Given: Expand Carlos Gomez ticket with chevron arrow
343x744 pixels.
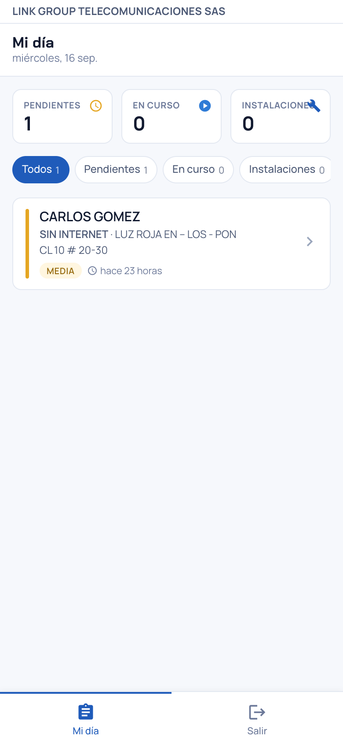Looking at the screenshot, I should (310, 242).
